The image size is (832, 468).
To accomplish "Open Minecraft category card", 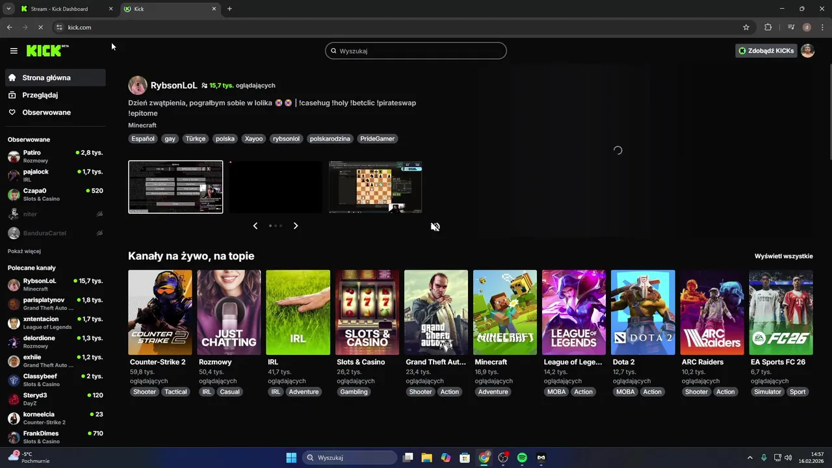I will [505, 312].
